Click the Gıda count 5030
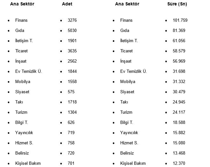The width and height of the screenshot is (210, 167). (x=72, y=31)
